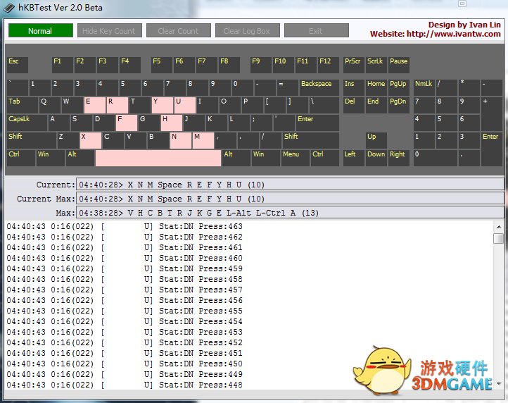Click the A key tile
Screen dimensions: 508x403
[58, 123]
